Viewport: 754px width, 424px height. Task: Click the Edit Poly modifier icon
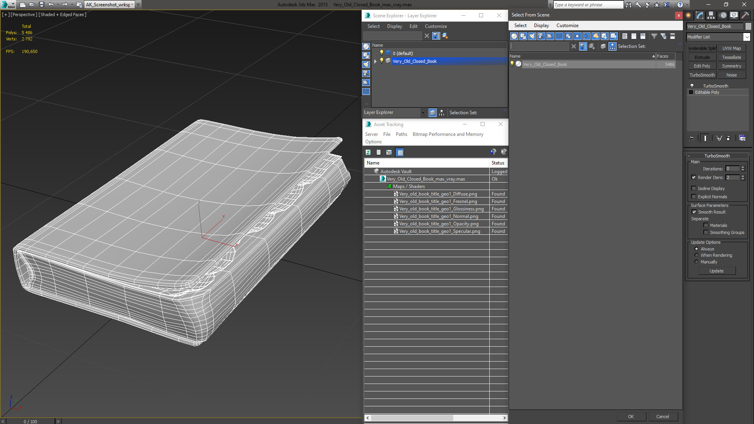[702, 66]
